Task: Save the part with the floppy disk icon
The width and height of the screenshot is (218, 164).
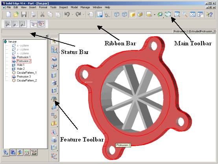Action: point(24,14)
